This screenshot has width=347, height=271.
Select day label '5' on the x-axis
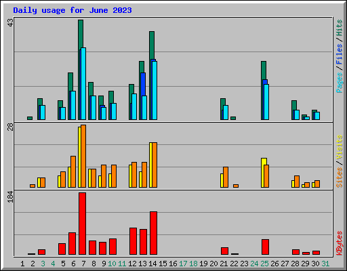tap(63, 264)
